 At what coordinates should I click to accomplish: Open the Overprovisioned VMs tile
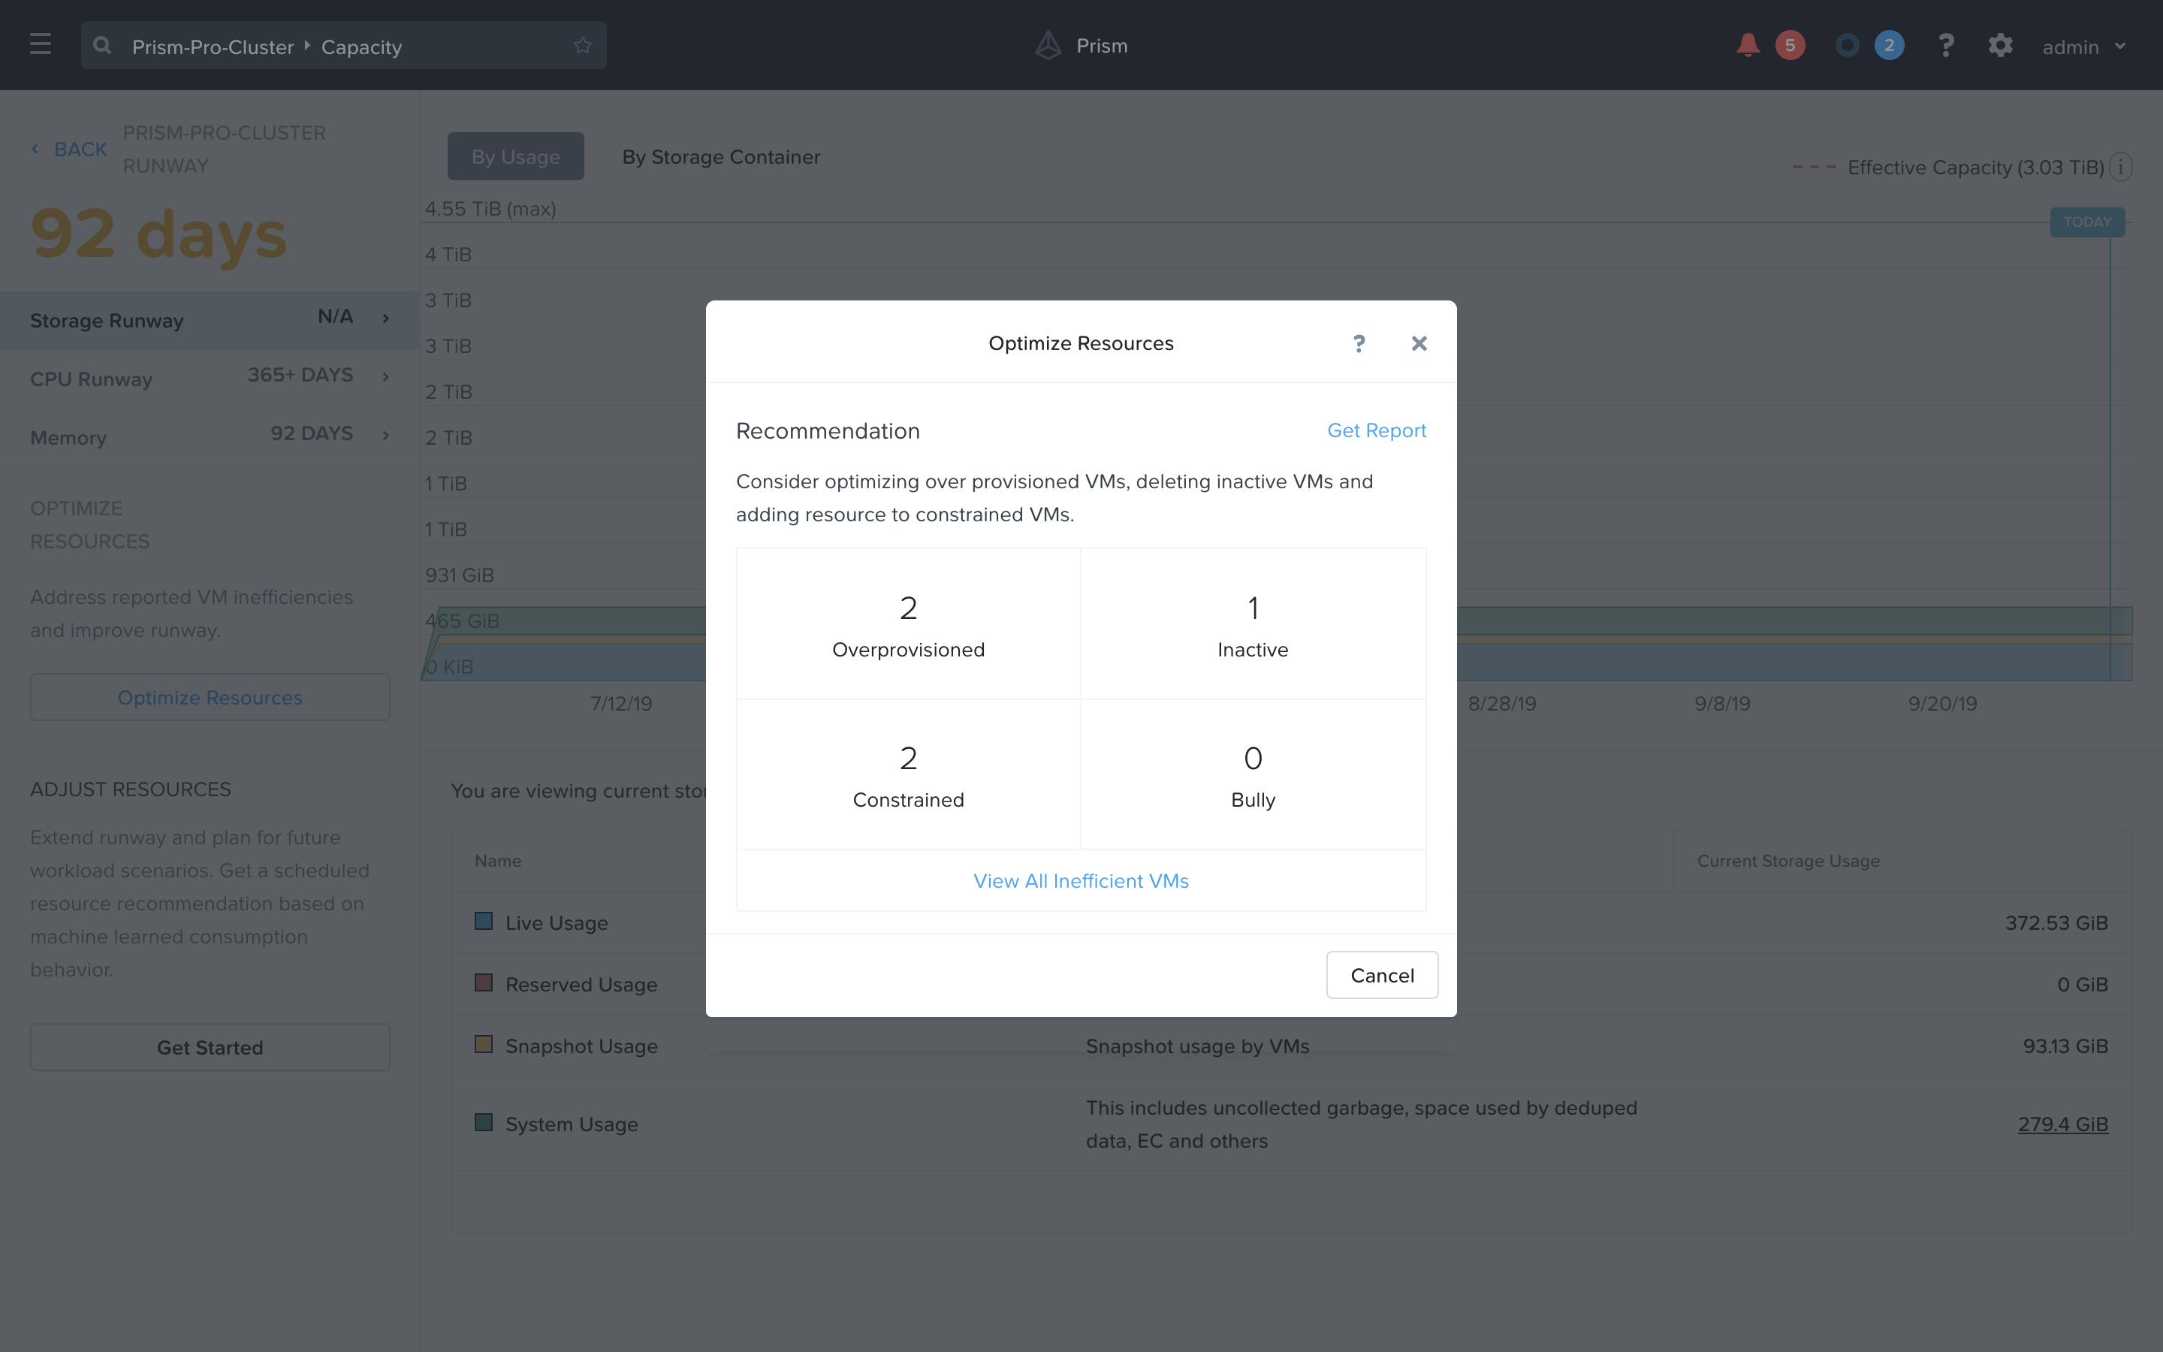(908, 624)
